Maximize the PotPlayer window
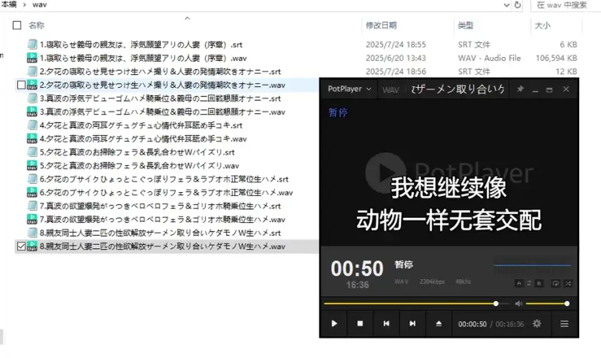The image size is (601, 358). pos(549,89)
